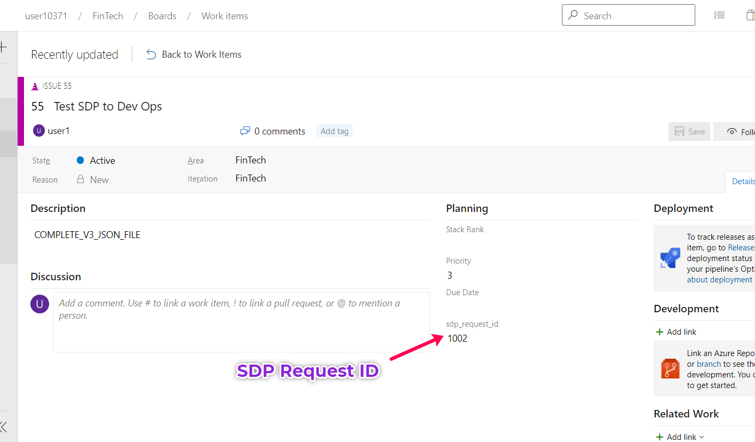
Task: Click the deployment pipelines icon
Action: (x=670, y=258)
